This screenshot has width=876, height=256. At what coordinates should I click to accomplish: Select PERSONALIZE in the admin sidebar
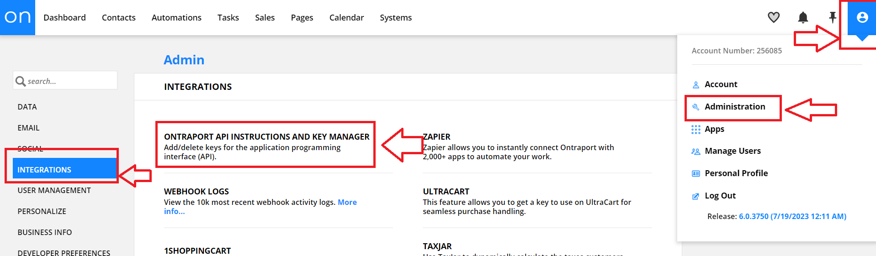click(42, 211)
